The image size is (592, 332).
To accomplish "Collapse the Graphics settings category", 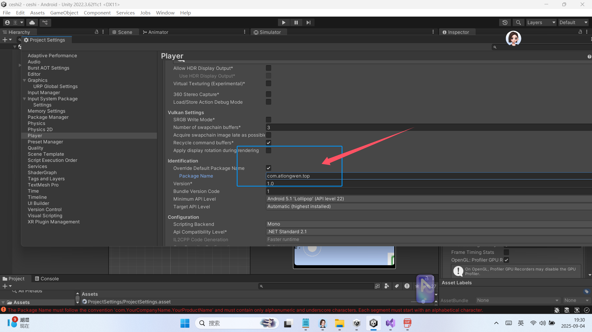I will (x=24, y=80).
